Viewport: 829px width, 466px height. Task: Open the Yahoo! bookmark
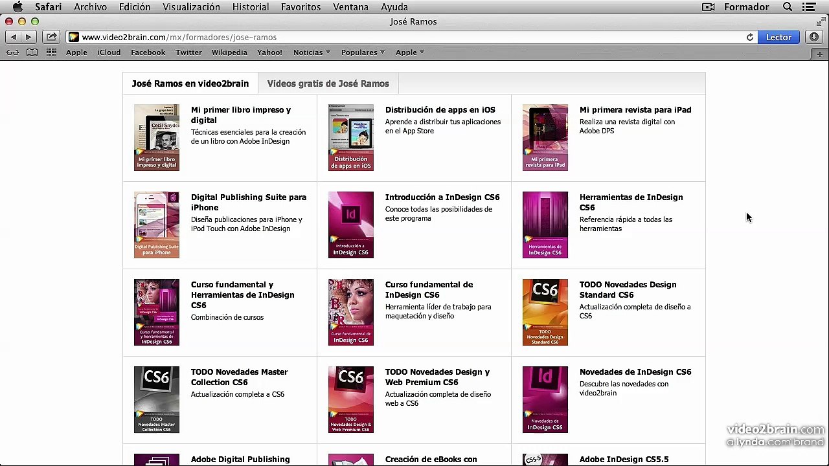[269, 52]
